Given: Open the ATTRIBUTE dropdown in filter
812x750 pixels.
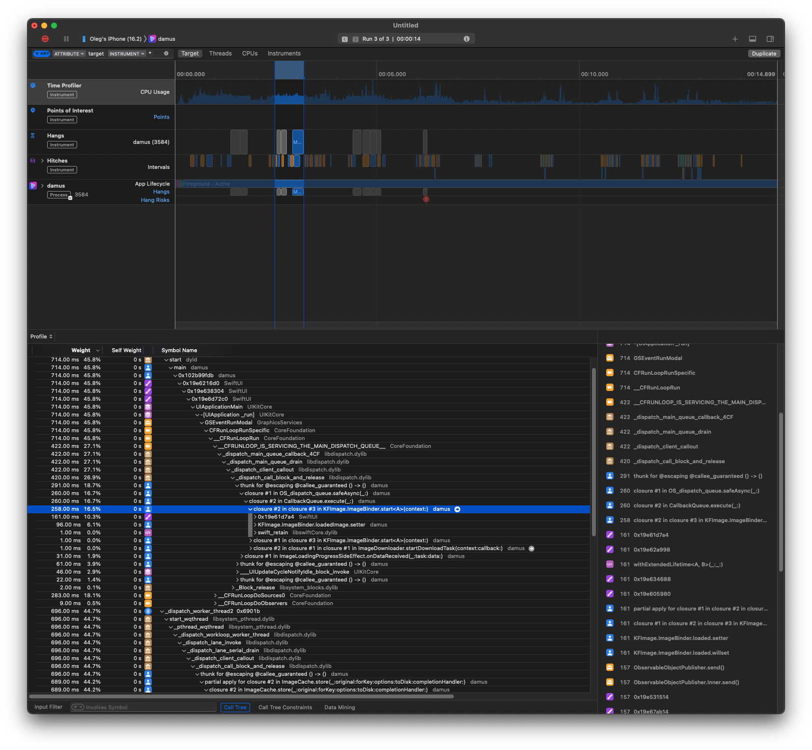Looking at the screenshot, I should pos(69,54).
